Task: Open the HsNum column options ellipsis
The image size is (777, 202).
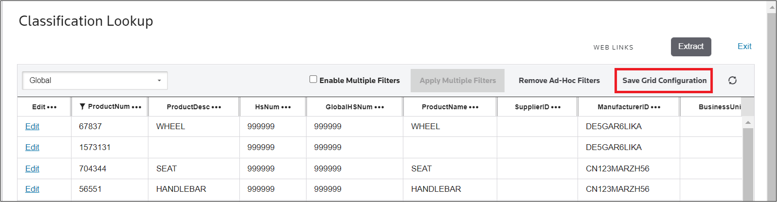Action: [286, 107]
